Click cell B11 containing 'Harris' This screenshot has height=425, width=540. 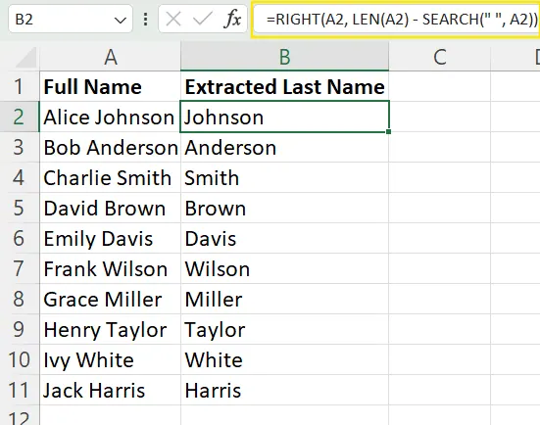[x=285, y=390]
